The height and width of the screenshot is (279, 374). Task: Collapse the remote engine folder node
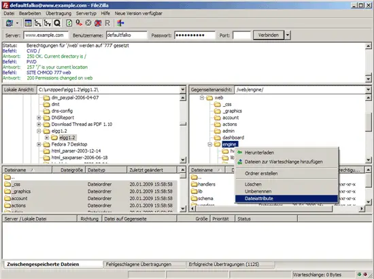pyautogui.click(x=210, y=144)
